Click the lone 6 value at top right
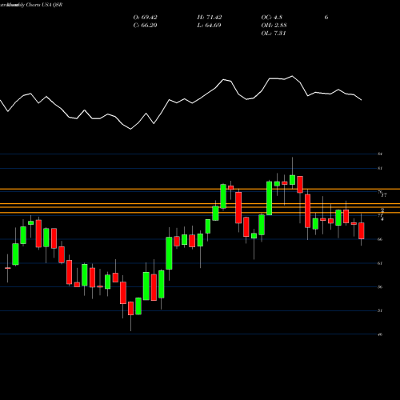 tap(326, 18)
